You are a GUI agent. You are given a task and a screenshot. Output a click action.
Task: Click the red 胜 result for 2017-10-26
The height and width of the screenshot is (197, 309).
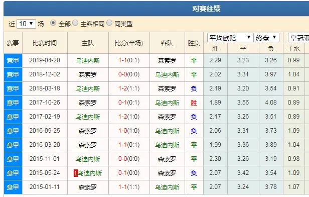(x=194, y=103)
